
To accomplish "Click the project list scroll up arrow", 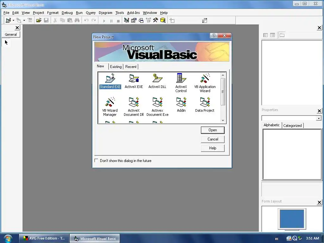I will point(223,75).
